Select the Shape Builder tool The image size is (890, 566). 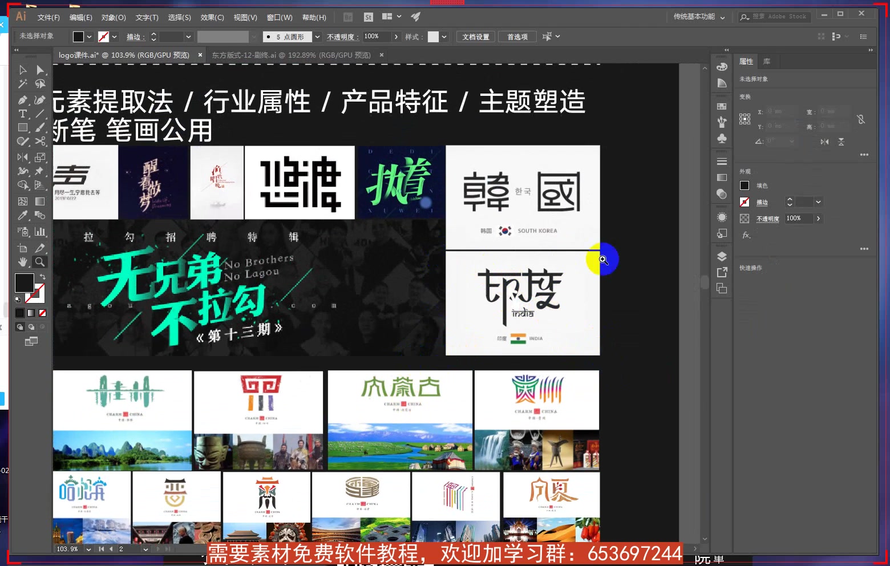(x=23, y=185)
